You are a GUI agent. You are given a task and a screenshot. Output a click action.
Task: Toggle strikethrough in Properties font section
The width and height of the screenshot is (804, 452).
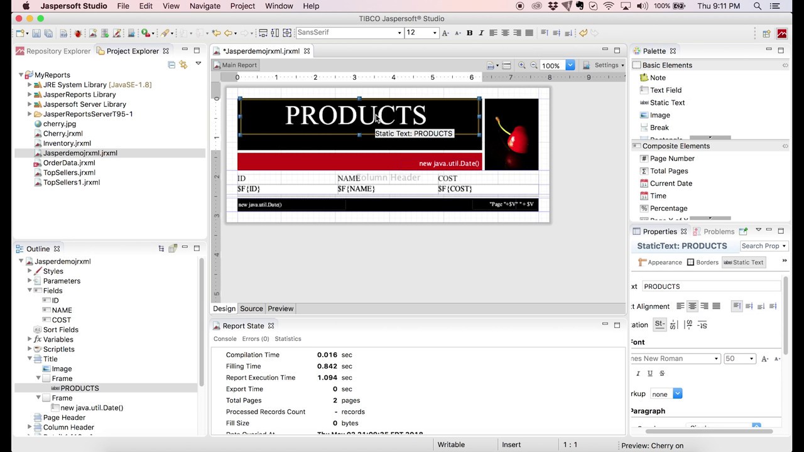tap(662, 374)
